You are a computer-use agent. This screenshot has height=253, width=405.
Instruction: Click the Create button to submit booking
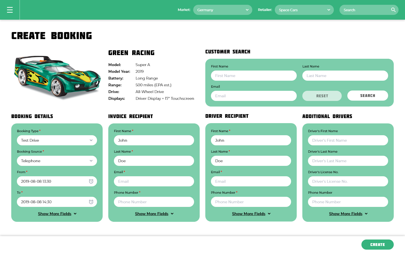pyautogui.click(x=377, y=245)
